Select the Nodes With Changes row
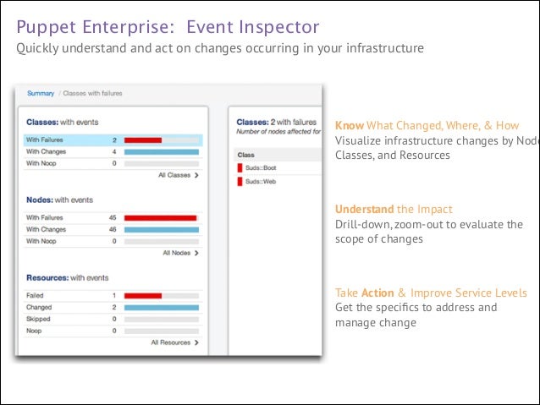The width and height of the screenshot is (540, 405). pos(113,229)
